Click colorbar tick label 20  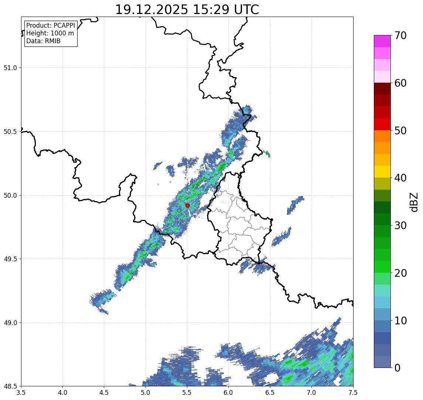[x=400, y=273]
